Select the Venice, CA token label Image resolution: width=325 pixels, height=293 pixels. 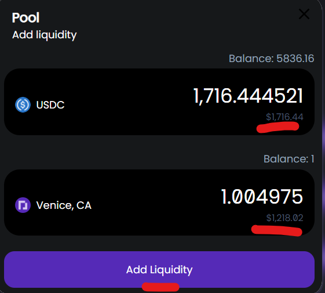pyautogui.click(x=64, y=205)
